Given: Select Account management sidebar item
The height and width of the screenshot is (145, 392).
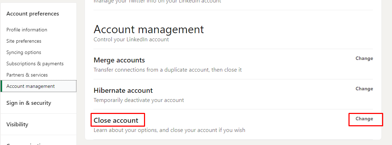Looking at the screenshot, I should coord(30,86).
